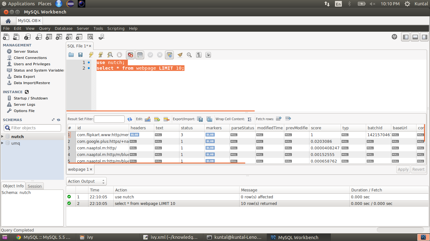Search table data toolbar icon

tap(90, 37)
